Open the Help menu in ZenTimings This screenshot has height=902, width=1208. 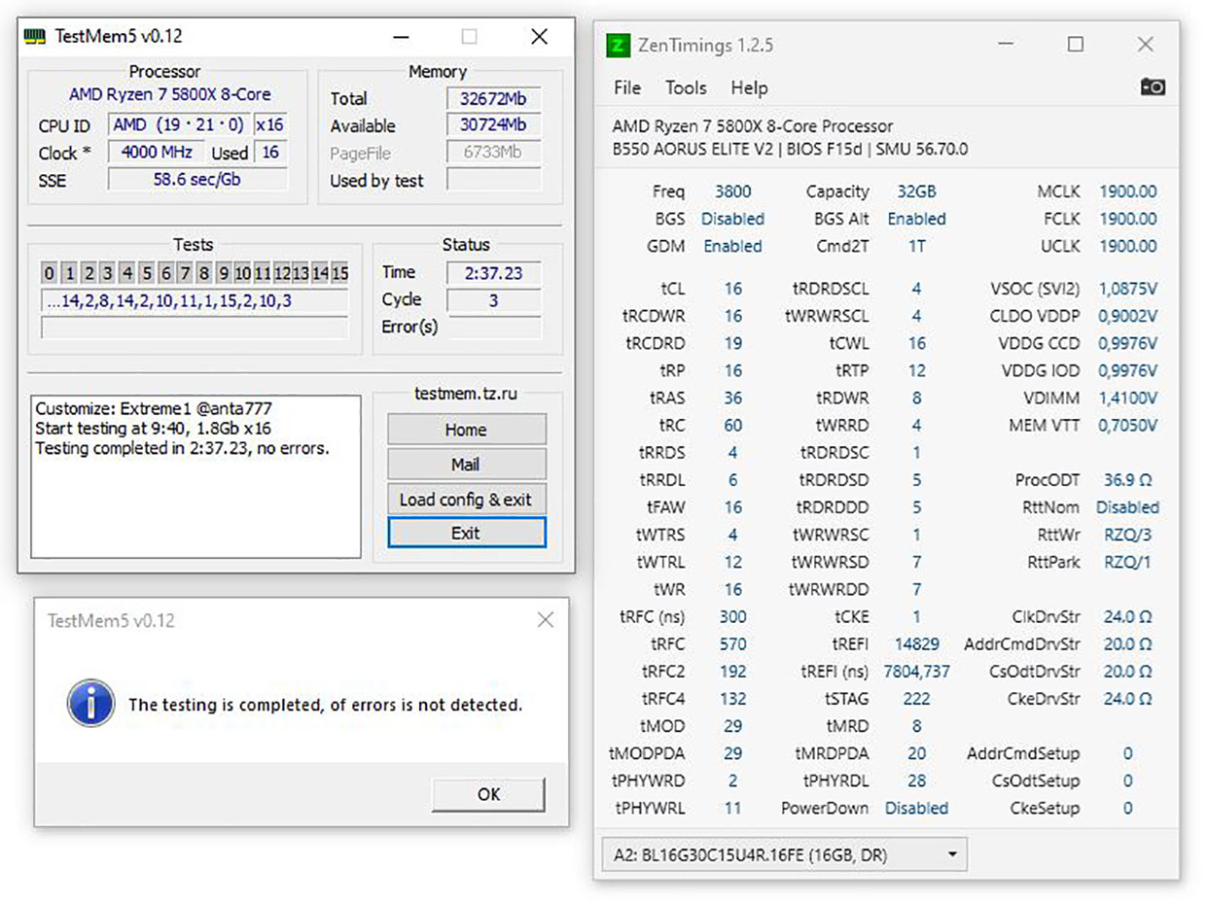[x=749, y=87]
